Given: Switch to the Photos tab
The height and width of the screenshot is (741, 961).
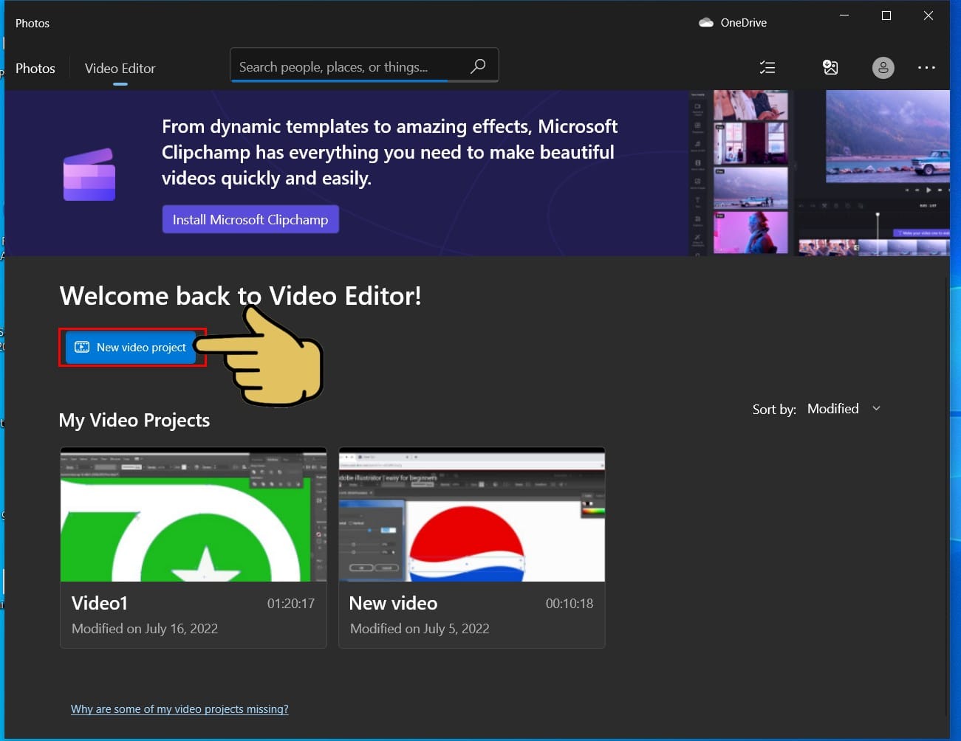Looking at the screenshot, I should (35, 68).
